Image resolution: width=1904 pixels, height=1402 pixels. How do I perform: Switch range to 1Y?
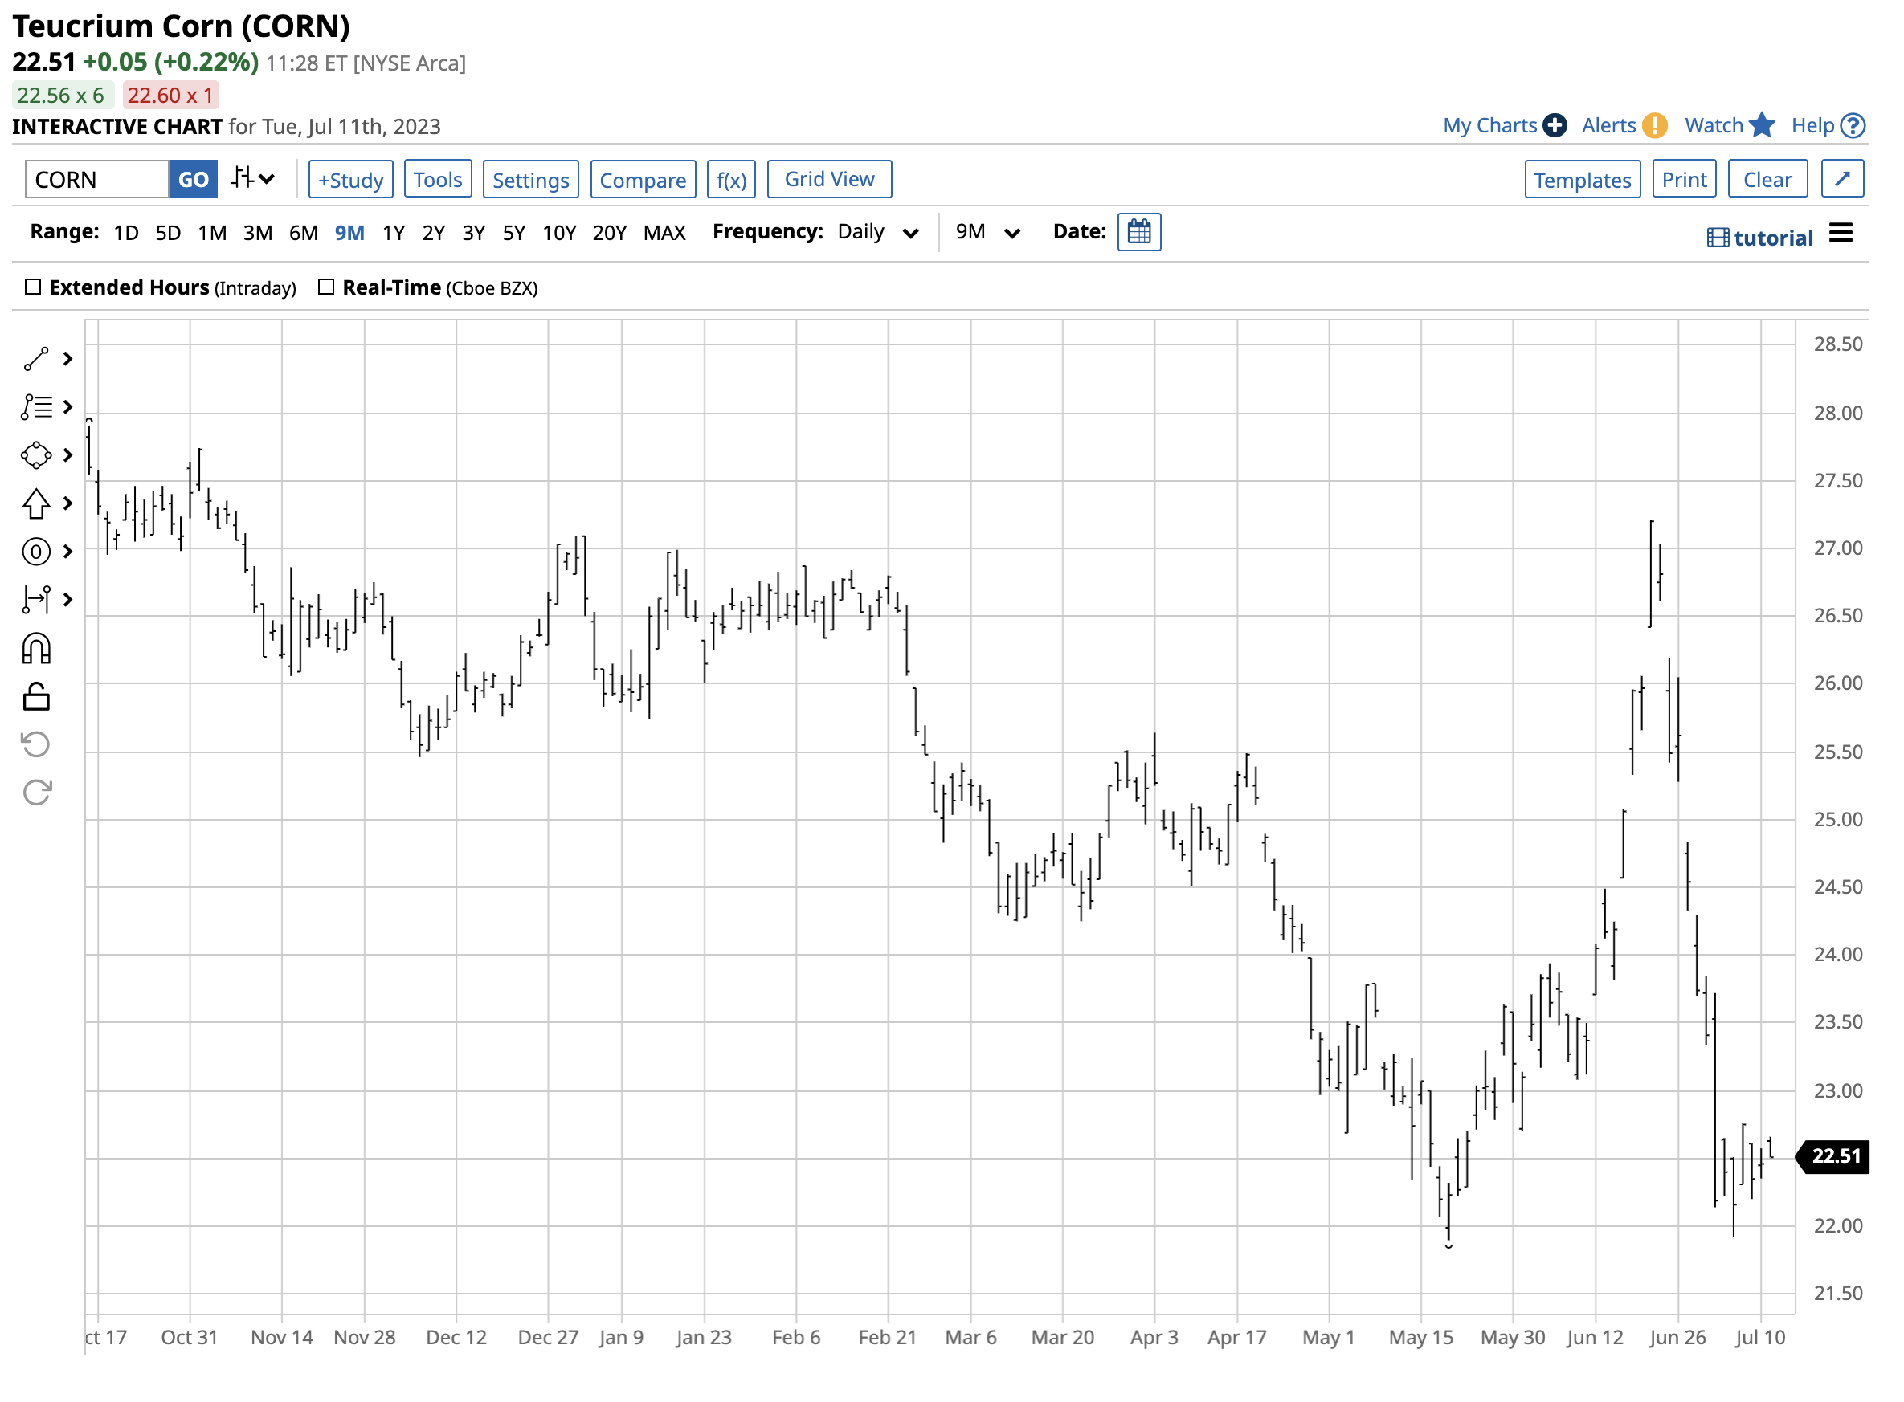[x=393, y=232]
